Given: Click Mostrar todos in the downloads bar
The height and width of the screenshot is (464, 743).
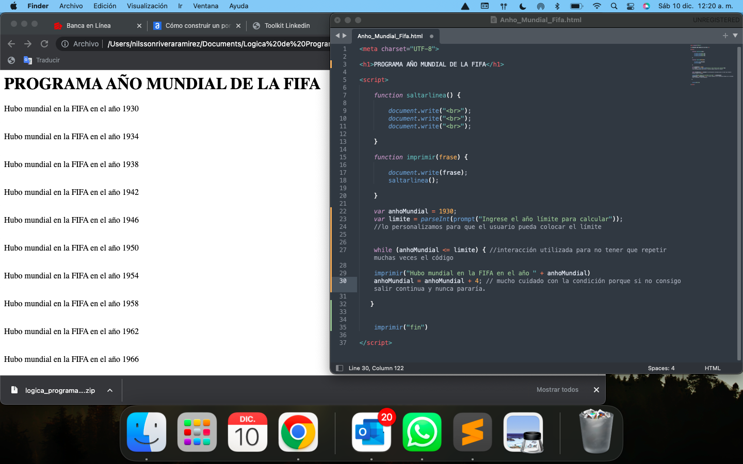Looking at the screenshot, I should click(557, 390).
